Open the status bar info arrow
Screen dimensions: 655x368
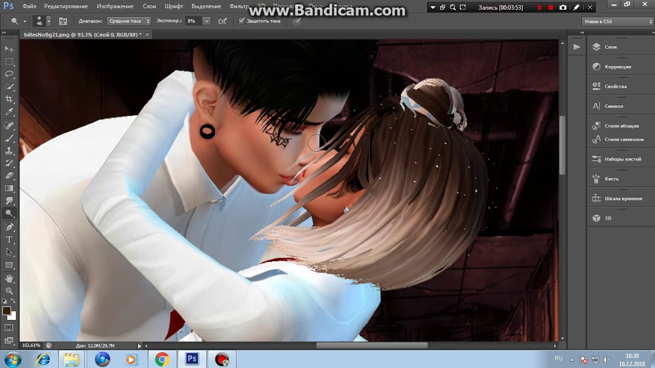click(x=139, y=346)
